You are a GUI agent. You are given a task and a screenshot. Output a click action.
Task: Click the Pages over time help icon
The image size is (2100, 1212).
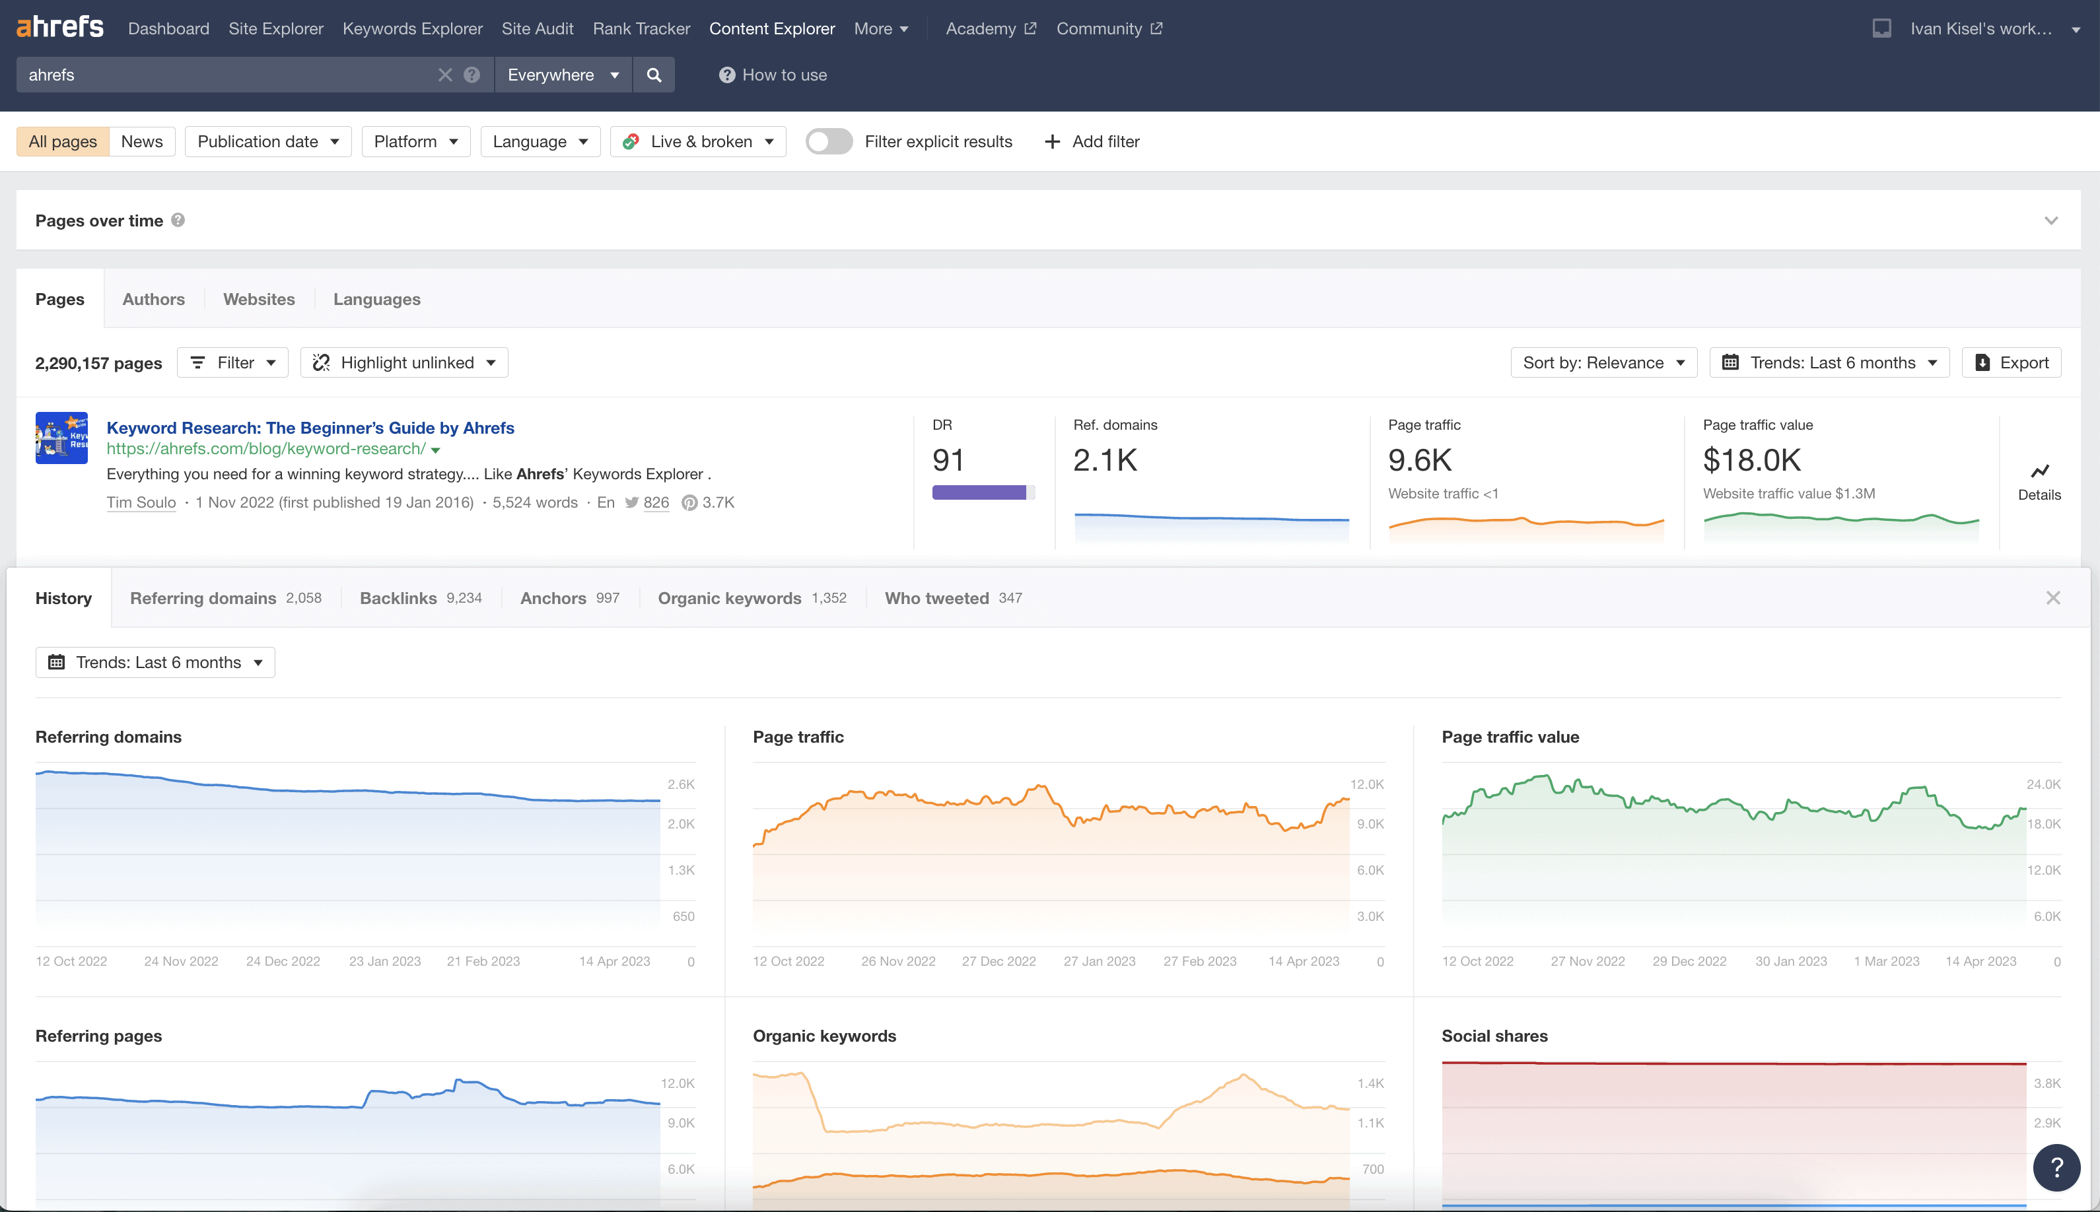(x=178, y=220)
